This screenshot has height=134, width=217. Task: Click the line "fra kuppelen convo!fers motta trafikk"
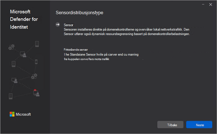click(87, 59)
